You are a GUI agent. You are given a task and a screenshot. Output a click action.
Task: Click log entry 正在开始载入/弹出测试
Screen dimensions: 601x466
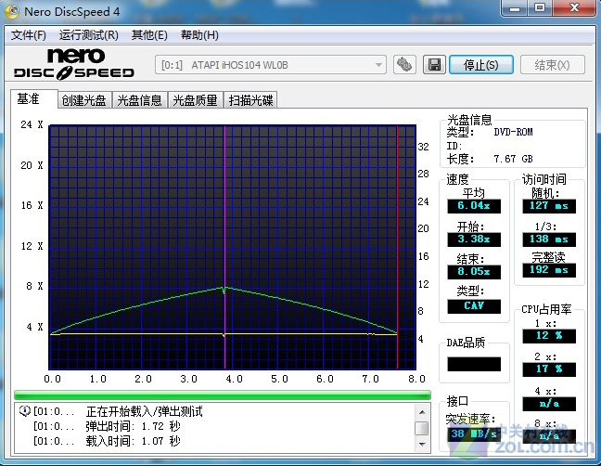point(144,411)
